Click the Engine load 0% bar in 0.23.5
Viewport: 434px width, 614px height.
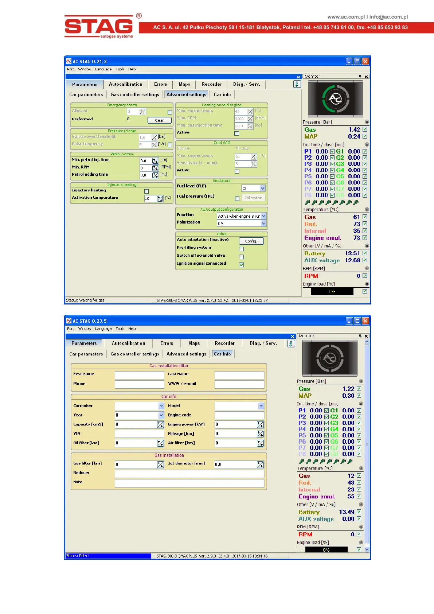click(326, 550)
